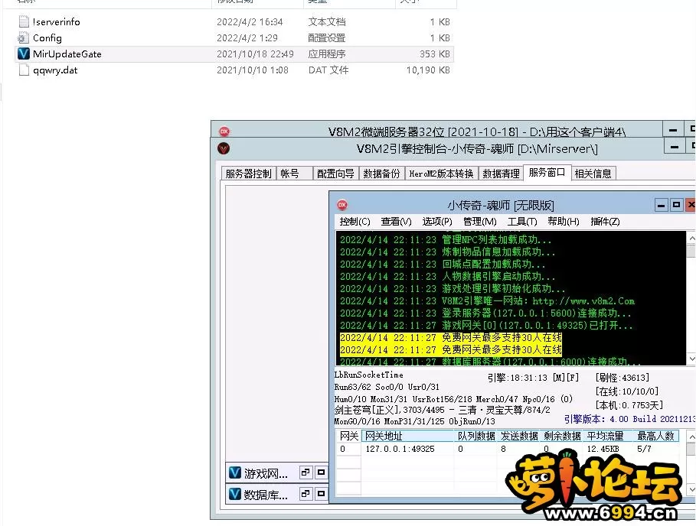Image resolution: width=696 pixels, height=526 pixels.
Task: Click the 网关地址 column header
Action: pos(407,436)
